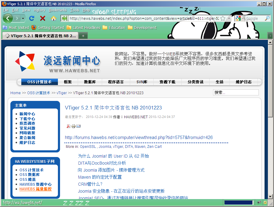Select the OSS 计算技术 navigation tab
Image resolution: width=274 pixels, height=207 pixels.
[40, 82]
